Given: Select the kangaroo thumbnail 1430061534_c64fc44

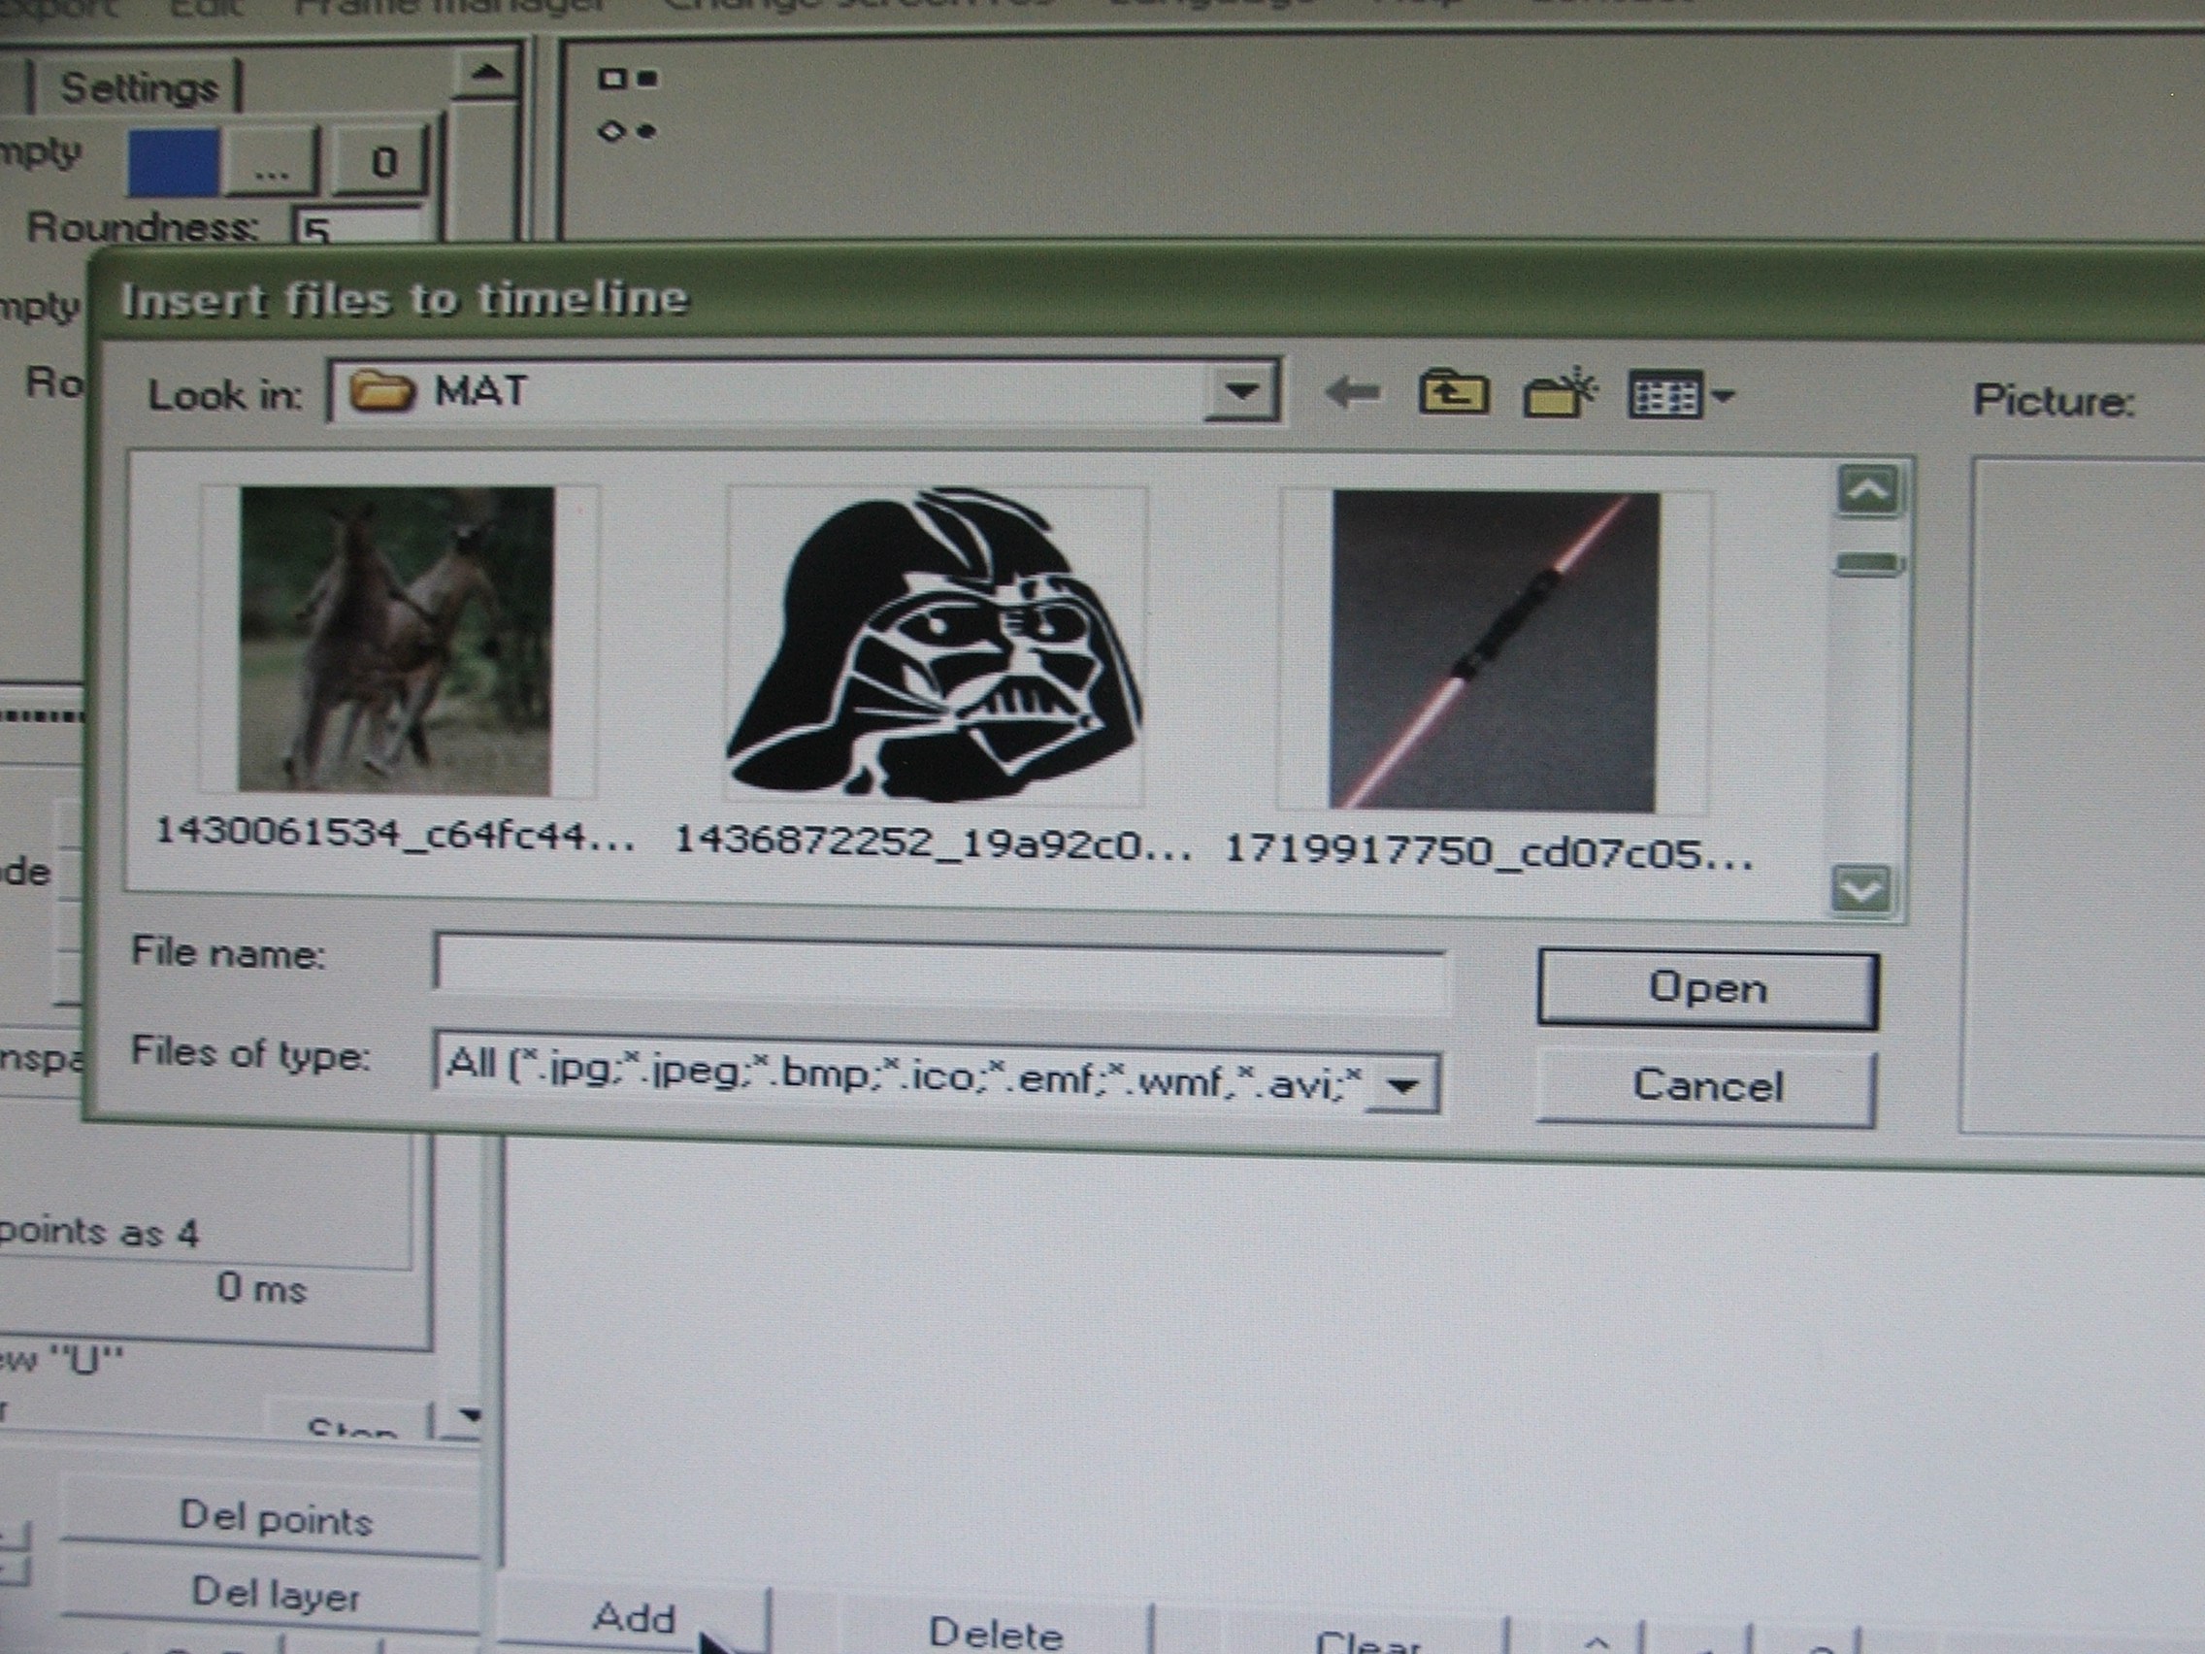Looking at the screenshot, I should click(x=395, y=640).
